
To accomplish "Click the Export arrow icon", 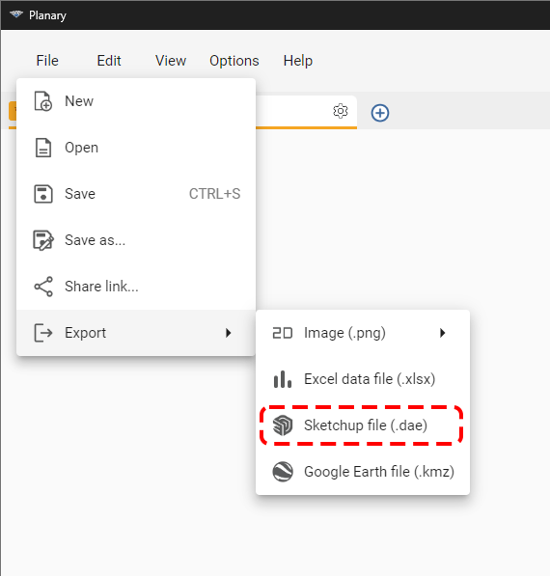I will 43,333.
